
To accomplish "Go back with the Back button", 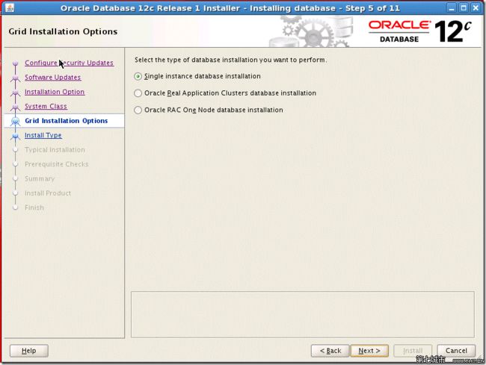I will point(330,351).
